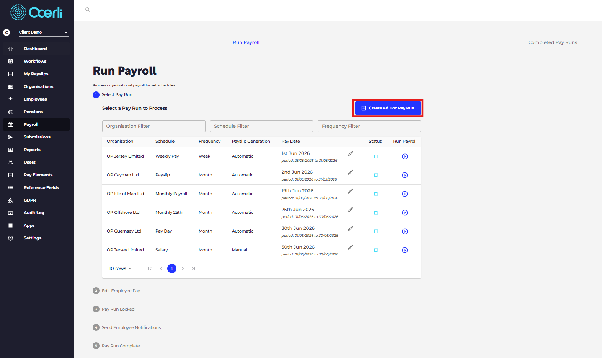The image size is (602, 358).
Task: Edit pay date for OP Offshore Ltd
Action: click(350, 210)
